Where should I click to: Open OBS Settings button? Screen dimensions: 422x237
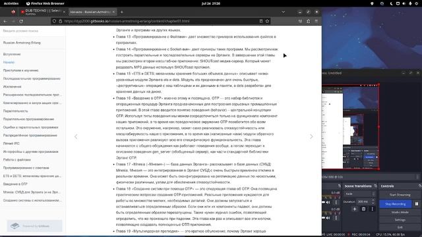coord(400,220)
